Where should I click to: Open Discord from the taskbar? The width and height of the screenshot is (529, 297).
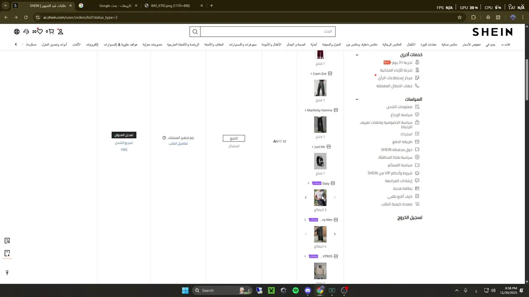[307, 290]
